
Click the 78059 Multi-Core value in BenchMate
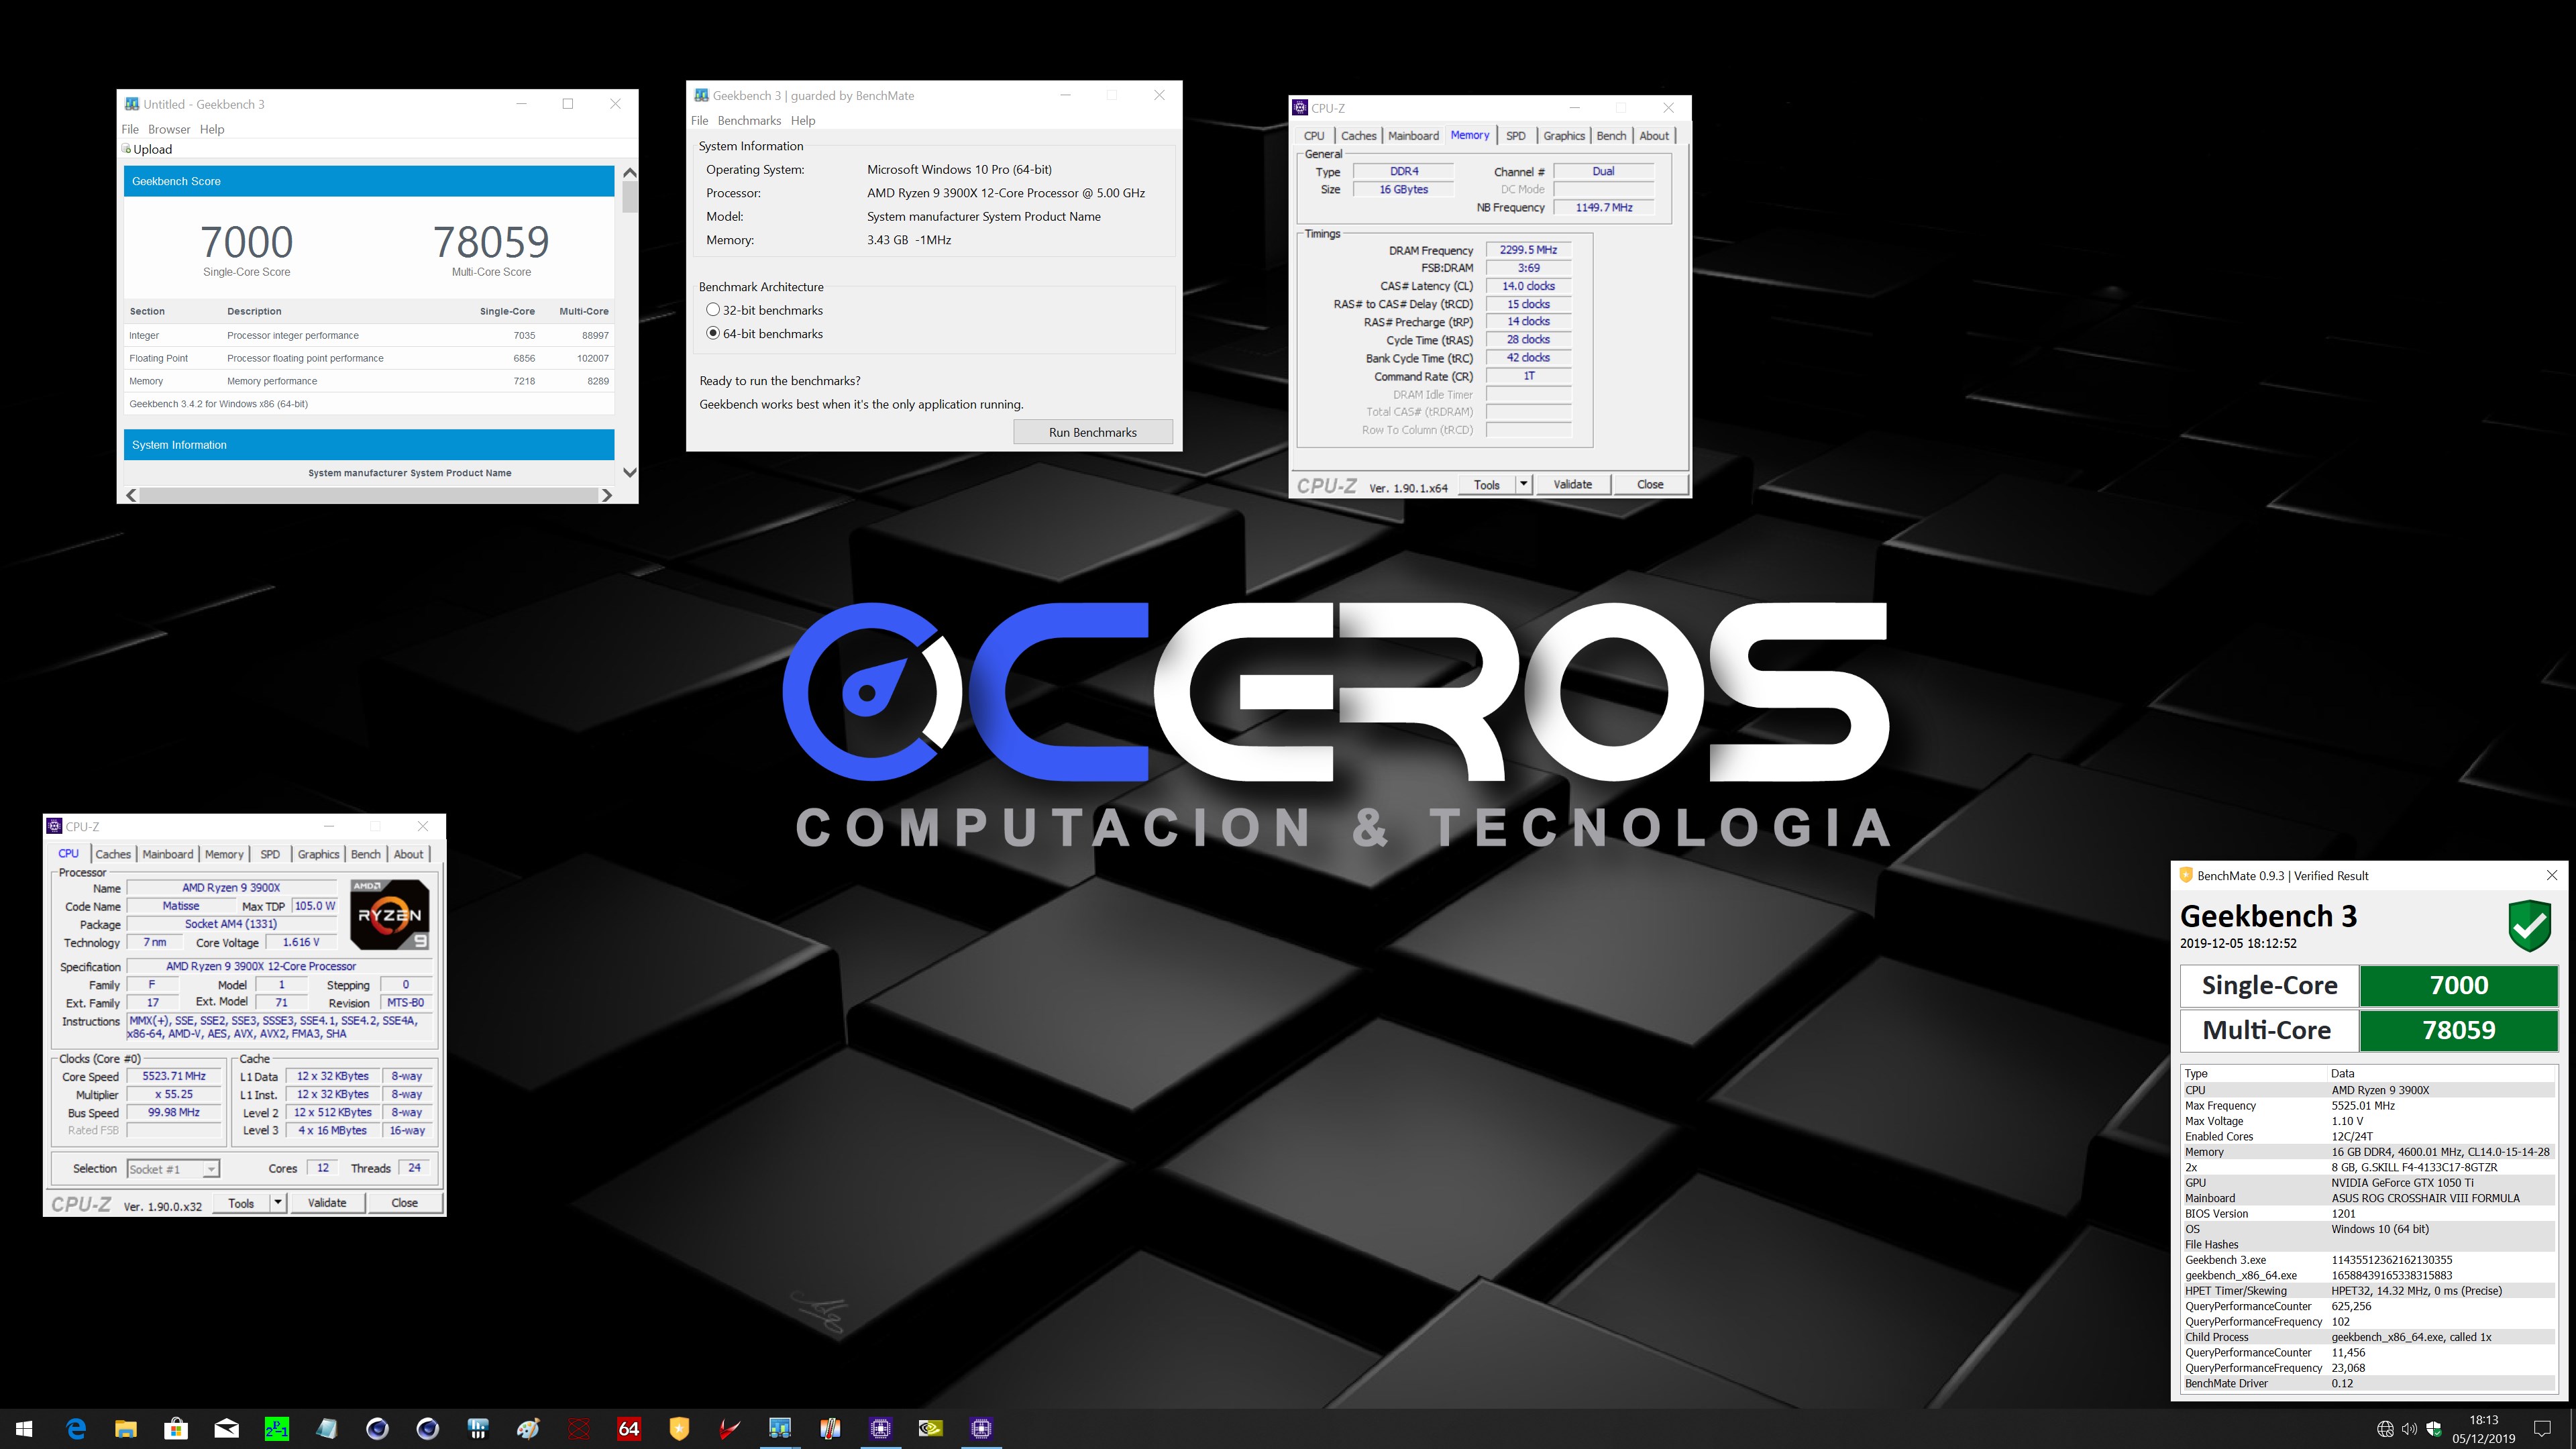(2458, 1030)
